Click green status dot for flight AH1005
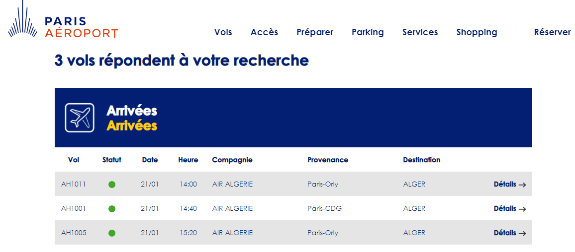Image resolution: width=575 pixels, height=252 pixels. pyautogui.click(x=112, y=233)
